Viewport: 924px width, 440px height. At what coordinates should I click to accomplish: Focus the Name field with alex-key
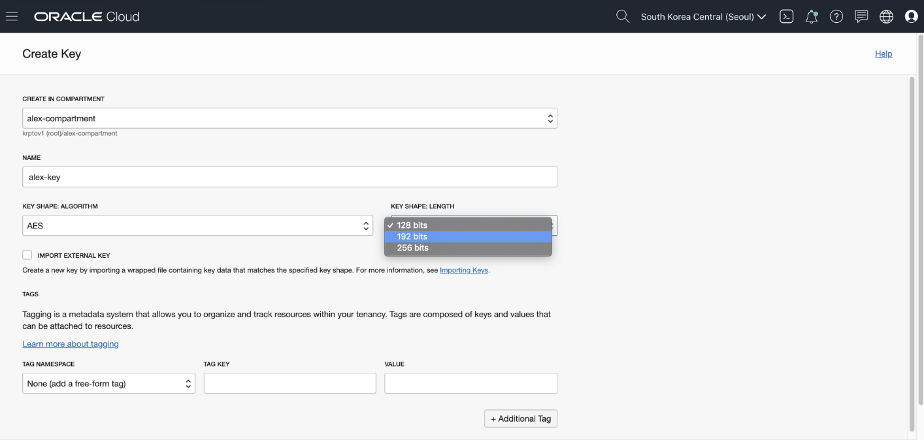pyautogui.click(x=289, y=177)
